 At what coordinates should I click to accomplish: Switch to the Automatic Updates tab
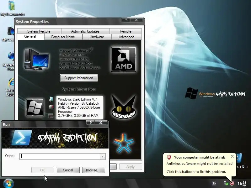click(85, 31)
